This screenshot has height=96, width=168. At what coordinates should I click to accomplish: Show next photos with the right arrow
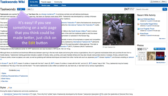click(166, 56)
